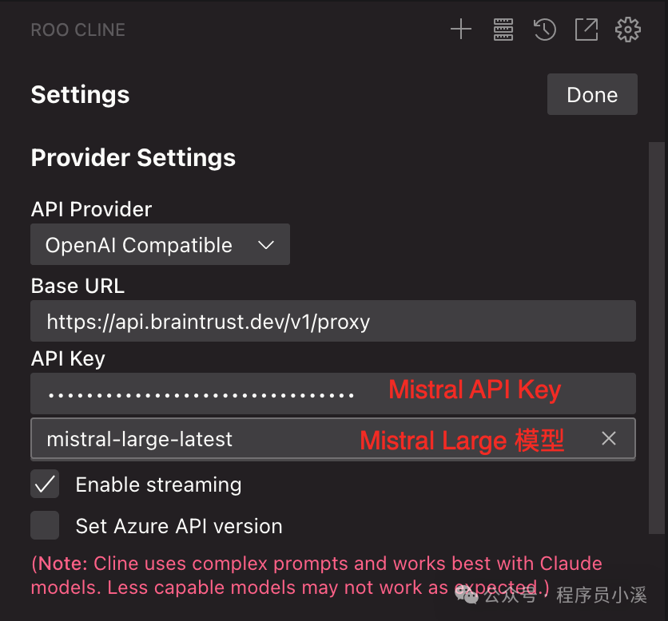The height and width of the screenshot is (621, 668).
Task: Open MCP servers icon in header
Action: [x=503, y=30]
